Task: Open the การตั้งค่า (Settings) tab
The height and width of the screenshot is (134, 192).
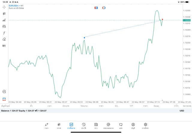Action: pyautogui.click(x=145, y=126)
